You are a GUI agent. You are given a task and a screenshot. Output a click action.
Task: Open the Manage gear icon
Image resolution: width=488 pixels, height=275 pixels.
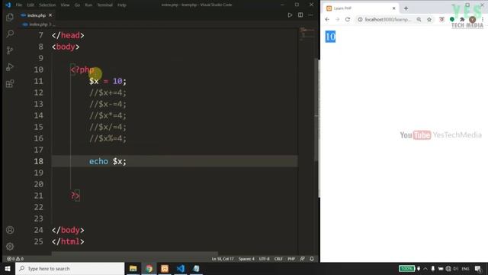coord(10,247)
